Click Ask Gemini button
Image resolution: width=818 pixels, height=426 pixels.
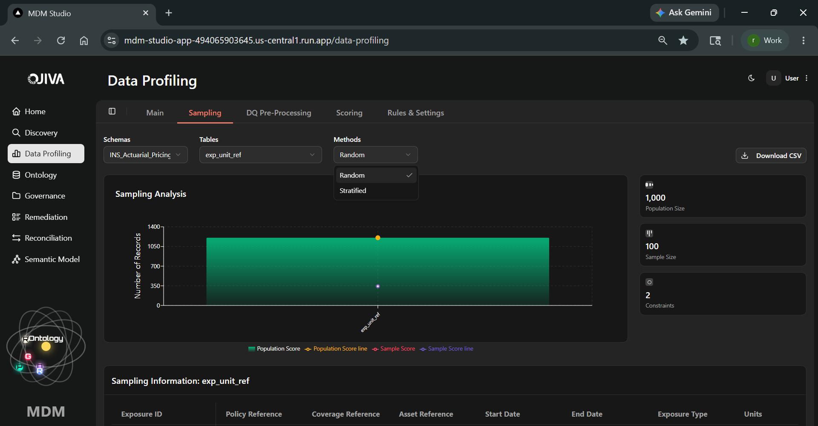pos(684,13)
